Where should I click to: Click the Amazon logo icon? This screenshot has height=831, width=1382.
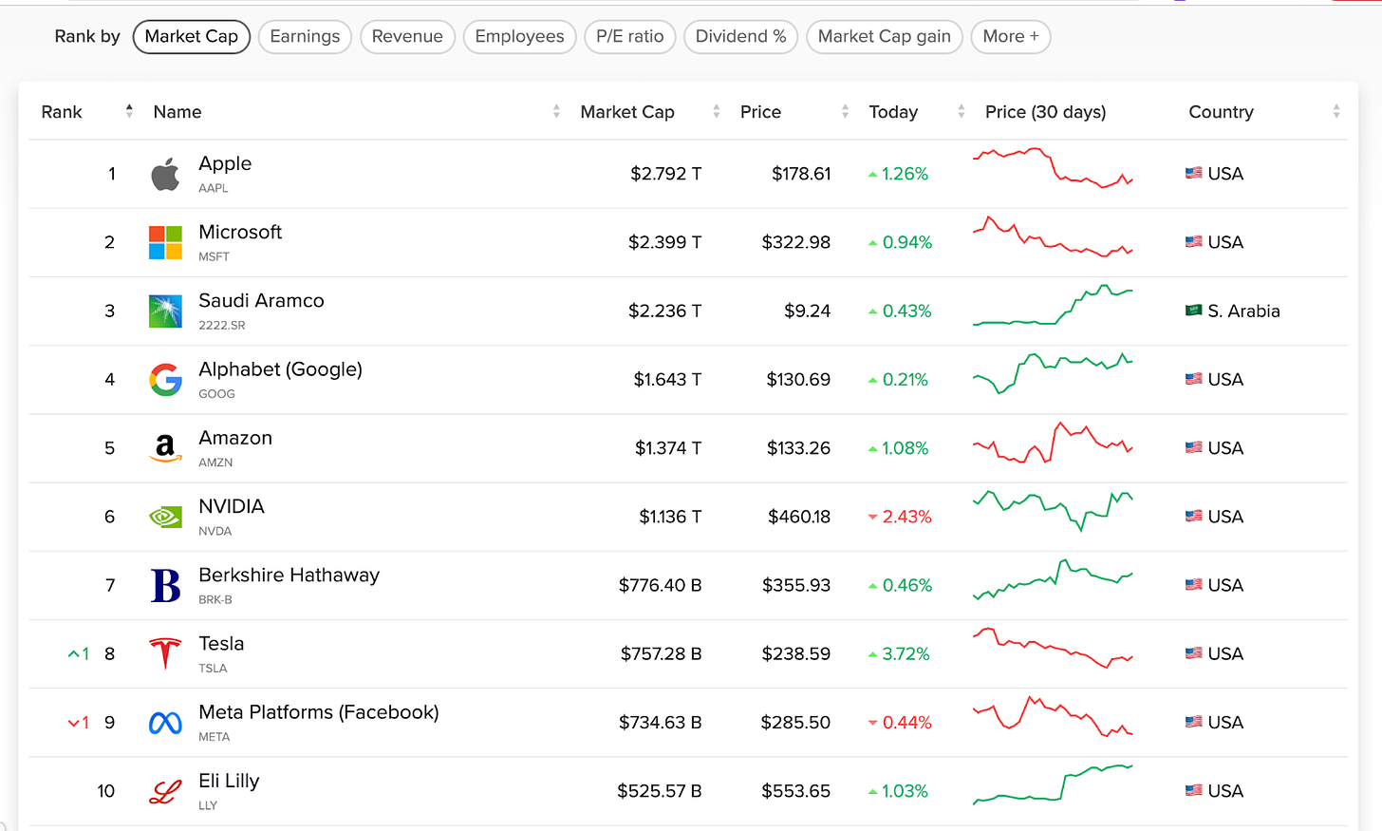pyautogui.click(x=165, y=448)
